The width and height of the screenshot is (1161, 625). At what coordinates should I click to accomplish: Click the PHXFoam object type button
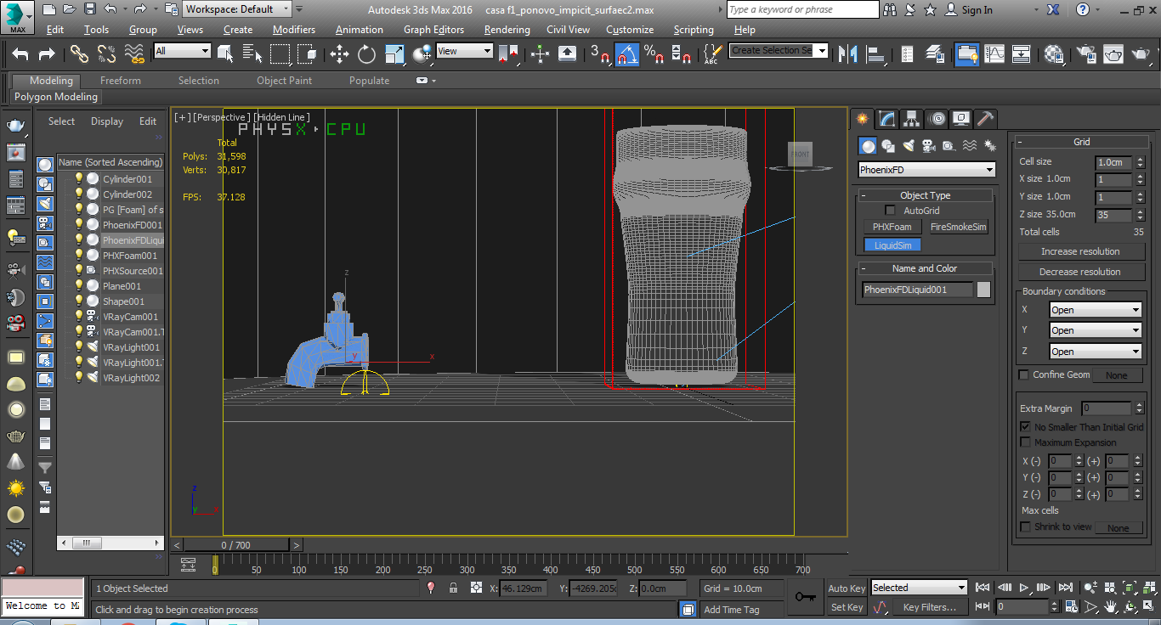(892, 227)
